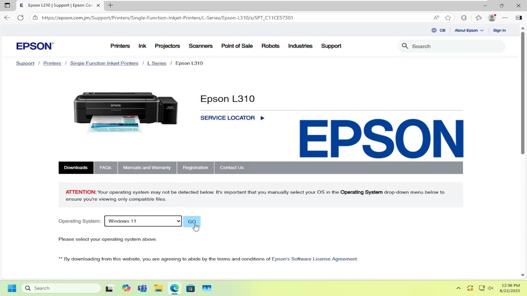Go to Printers breadcrumb link

point(52,63)
